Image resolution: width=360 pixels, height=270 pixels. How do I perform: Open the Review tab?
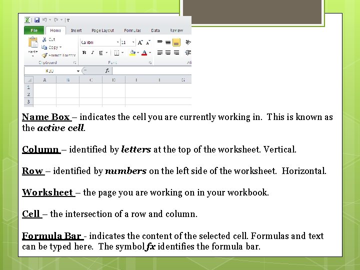coord(176,30)
